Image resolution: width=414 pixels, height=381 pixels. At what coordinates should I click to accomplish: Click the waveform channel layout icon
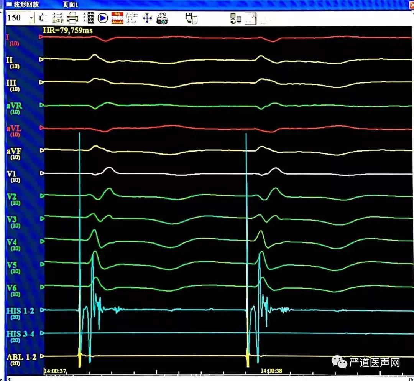click(89, 18)
